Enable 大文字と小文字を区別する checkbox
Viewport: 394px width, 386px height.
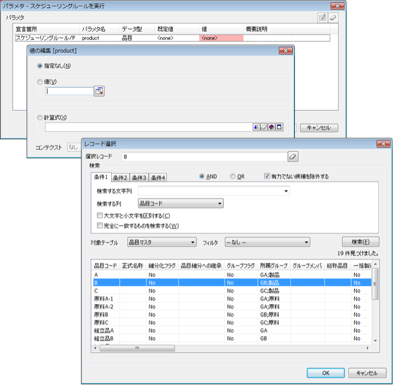tap(100, 216)
